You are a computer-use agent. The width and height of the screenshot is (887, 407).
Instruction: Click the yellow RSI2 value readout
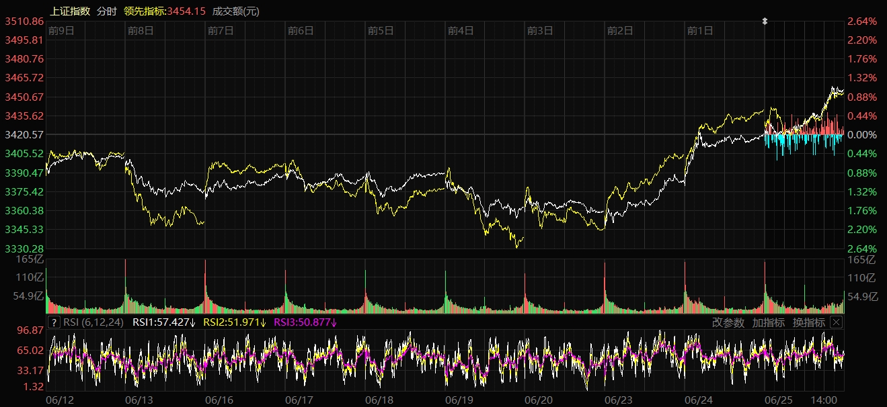pos(235,322)
